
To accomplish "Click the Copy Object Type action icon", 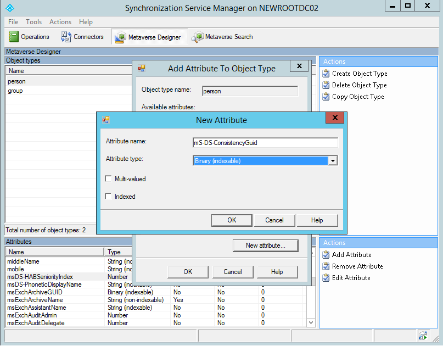I will [326, 97].
